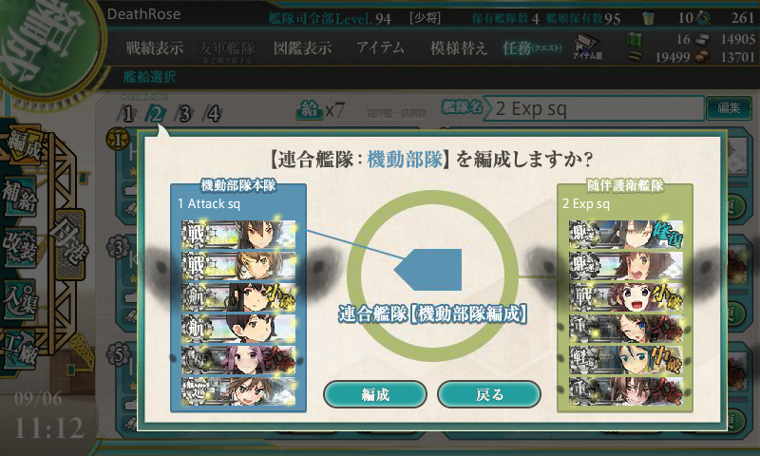Open the 図鑑表示 encyclopedia menu
760x456 pixels.
point(302,47)
